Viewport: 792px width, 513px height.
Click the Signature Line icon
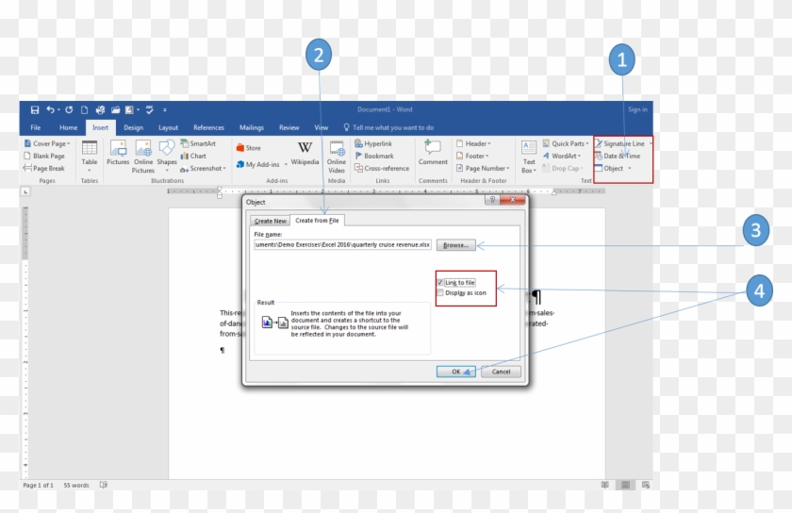[599, 143]
